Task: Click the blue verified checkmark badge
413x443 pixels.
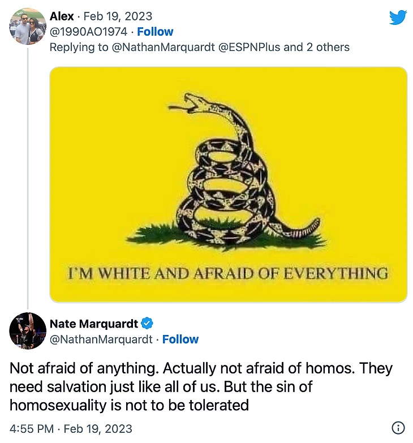Action: pos(147,324)
